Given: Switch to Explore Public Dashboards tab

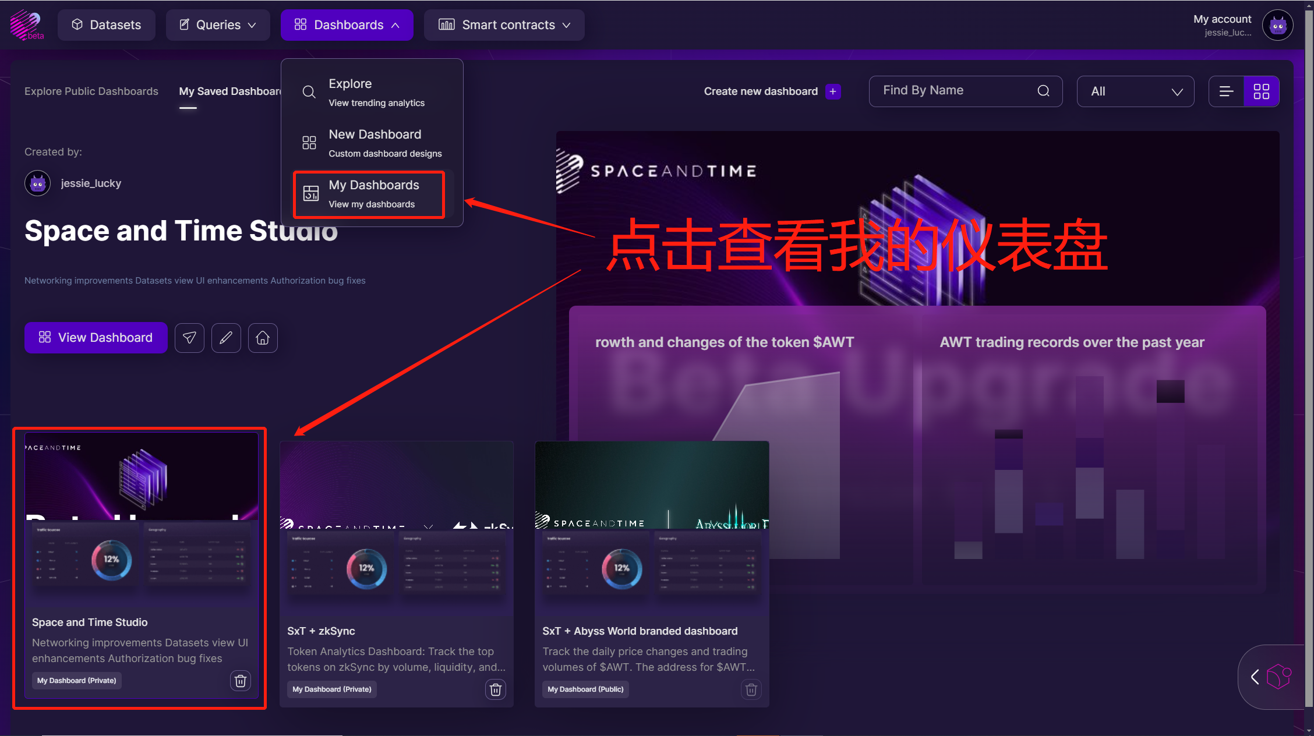Looking at the screenshot, I should [91, 91].
